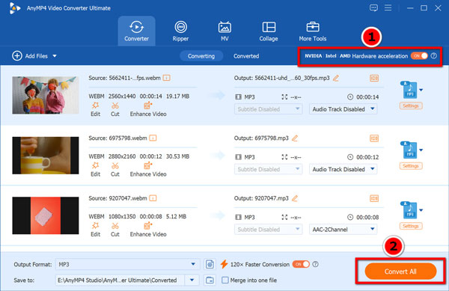Expand format arrow beside 9207047 MP3 icon
Image resolution: width=449 pixels, height=291 pixels.
pos(421,210)
